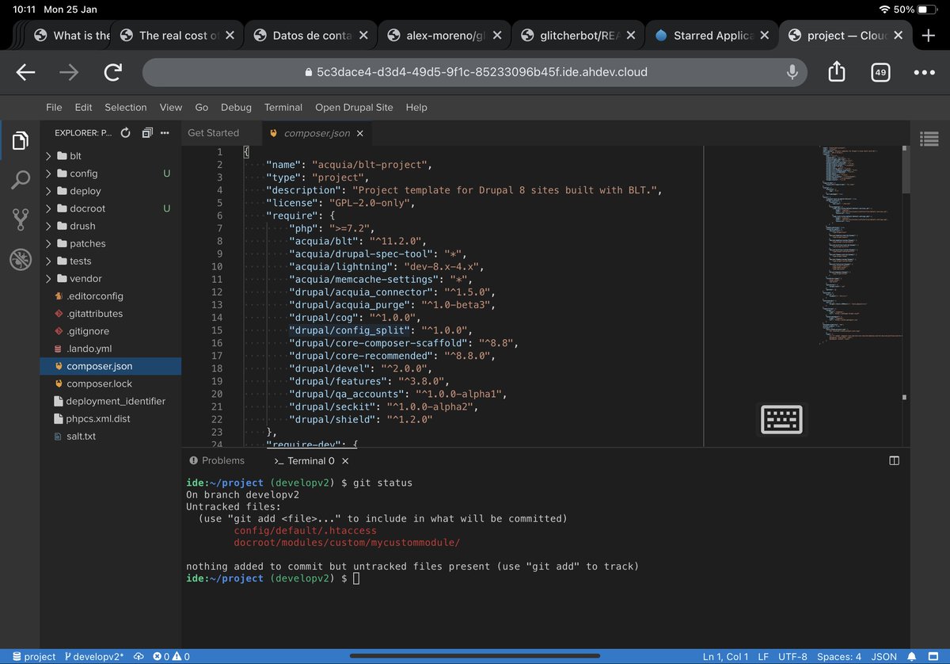Open the Selection menu
Viewport: 950px width, 664px height.
(126, 107)
